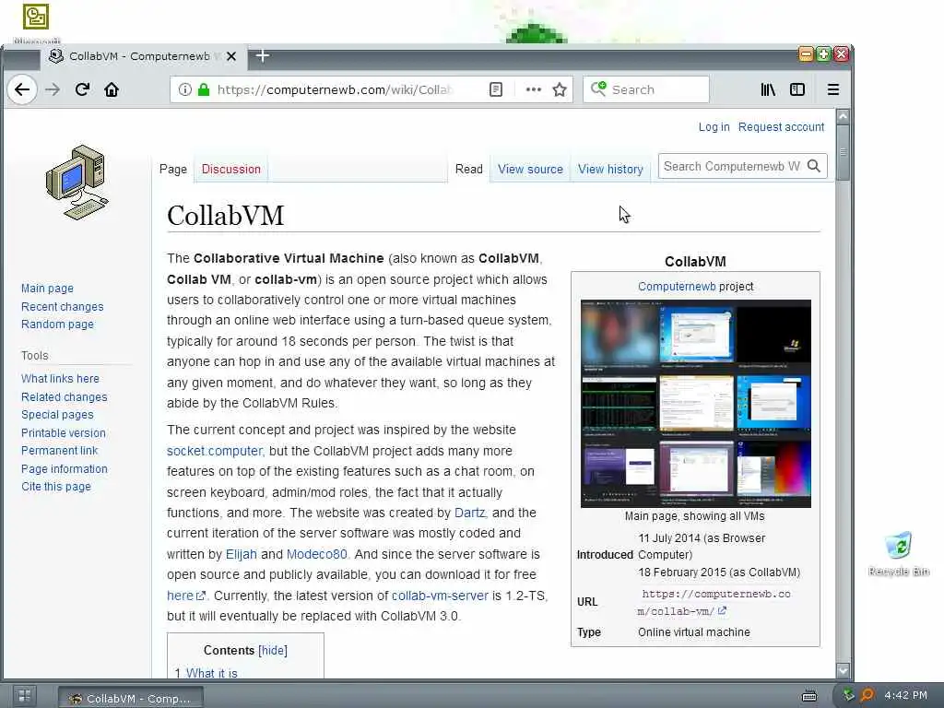Toggle Reader View icon in address bar
Image resolution: width=944 pixels, height=708 pixels.
click(x=495, y=89)
